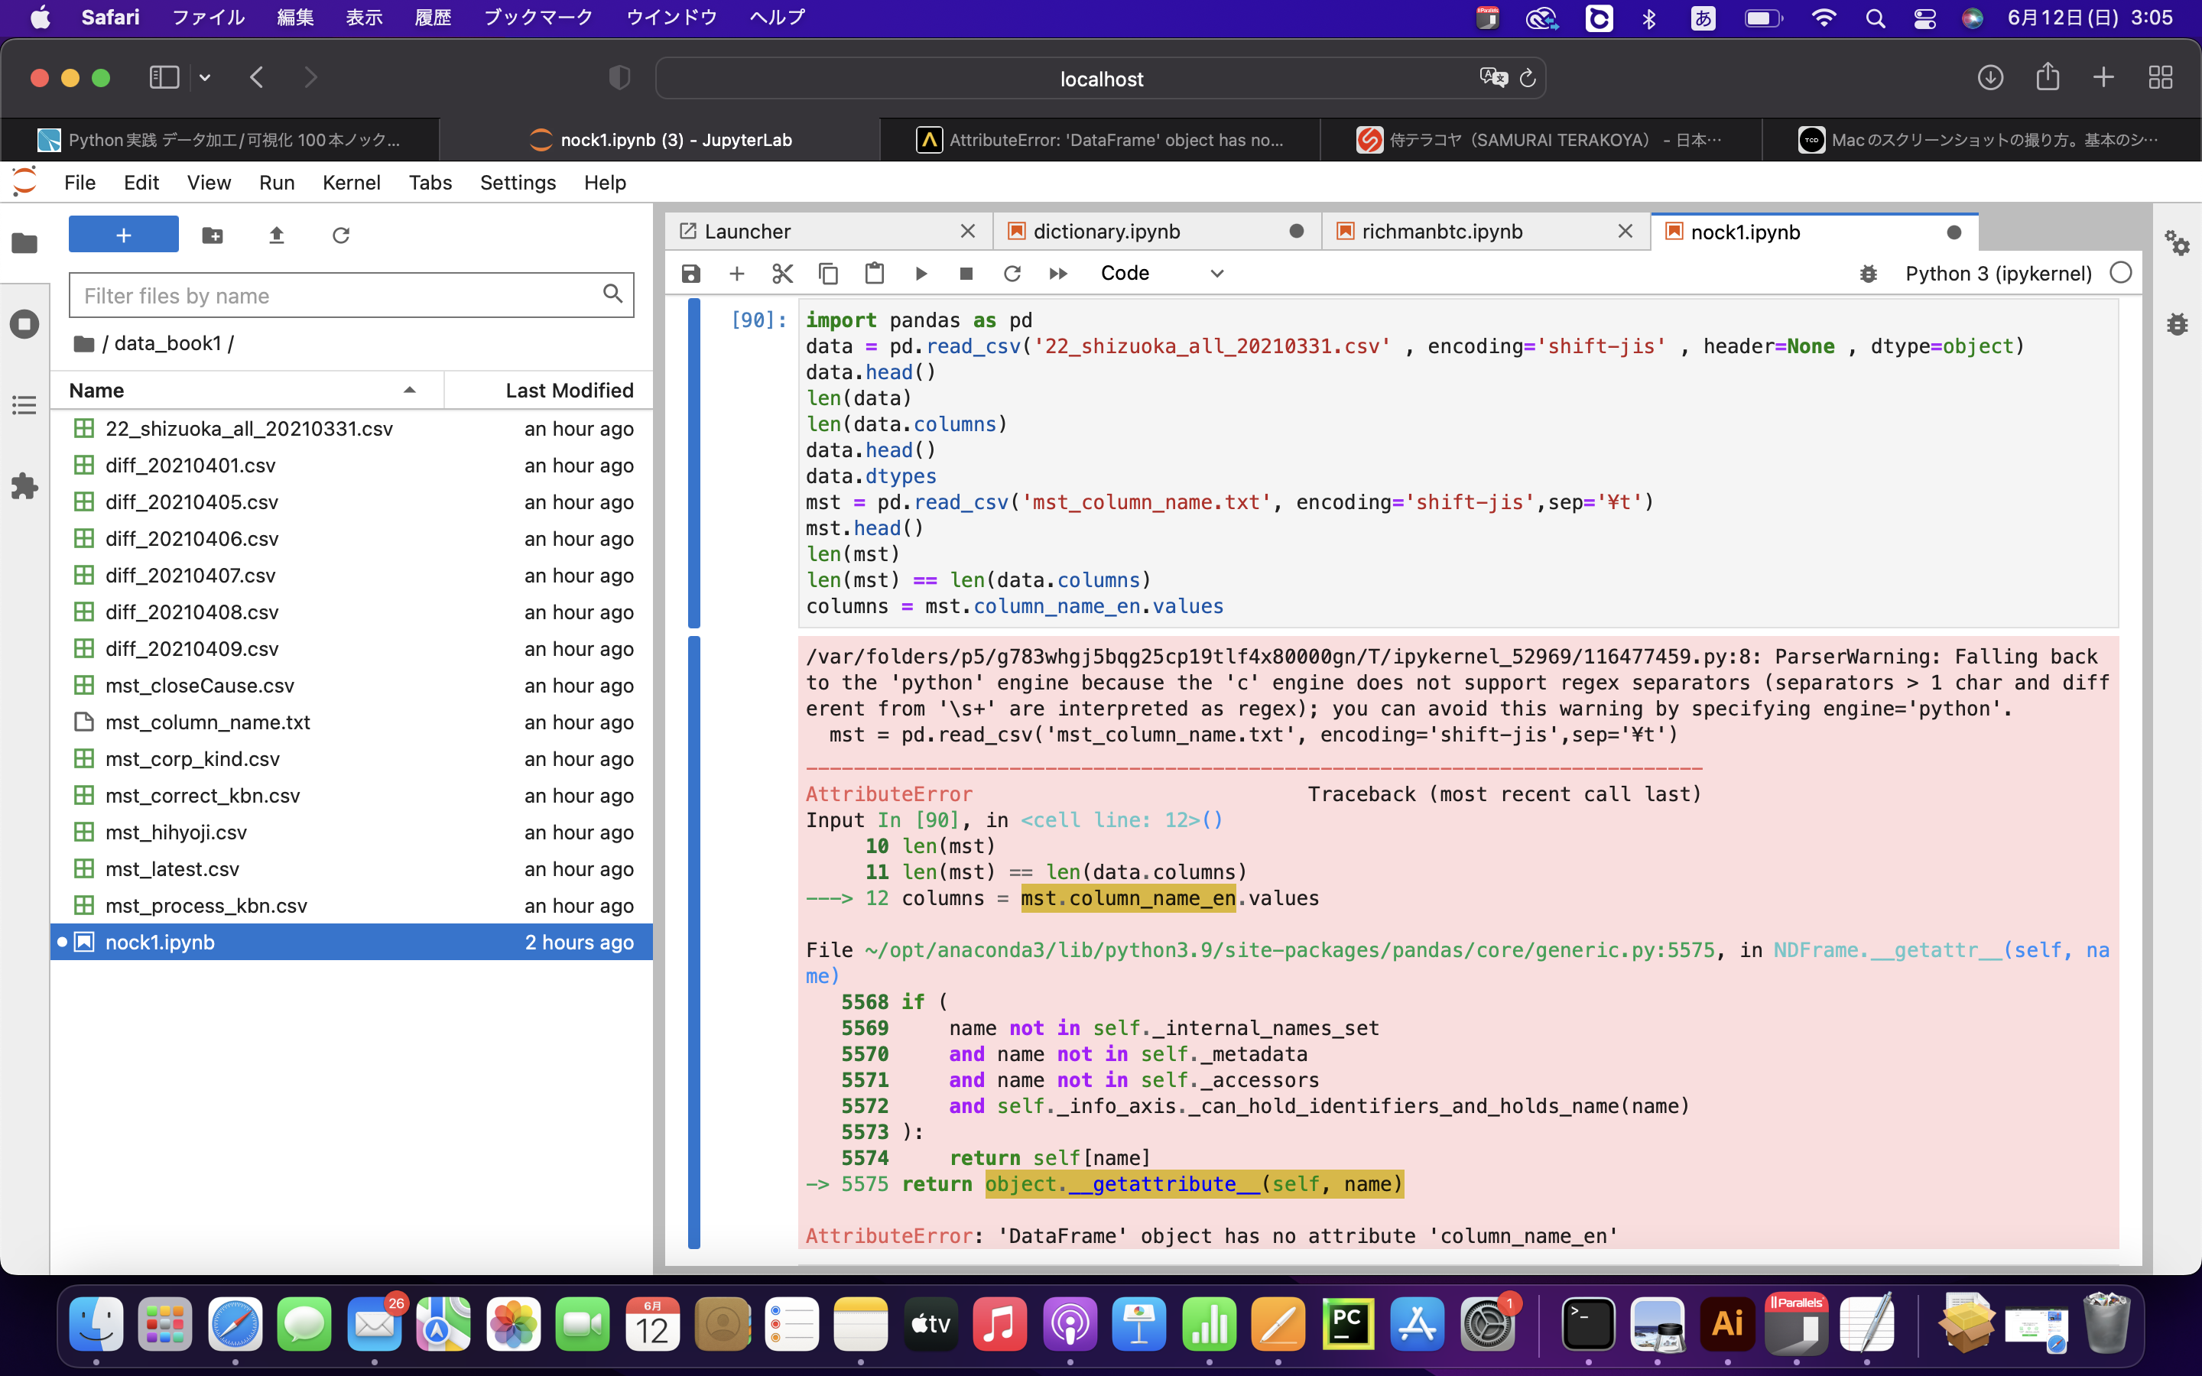Open the right sidebar debugger bug icon
2202x1376 pixels.
point(2177,324)
